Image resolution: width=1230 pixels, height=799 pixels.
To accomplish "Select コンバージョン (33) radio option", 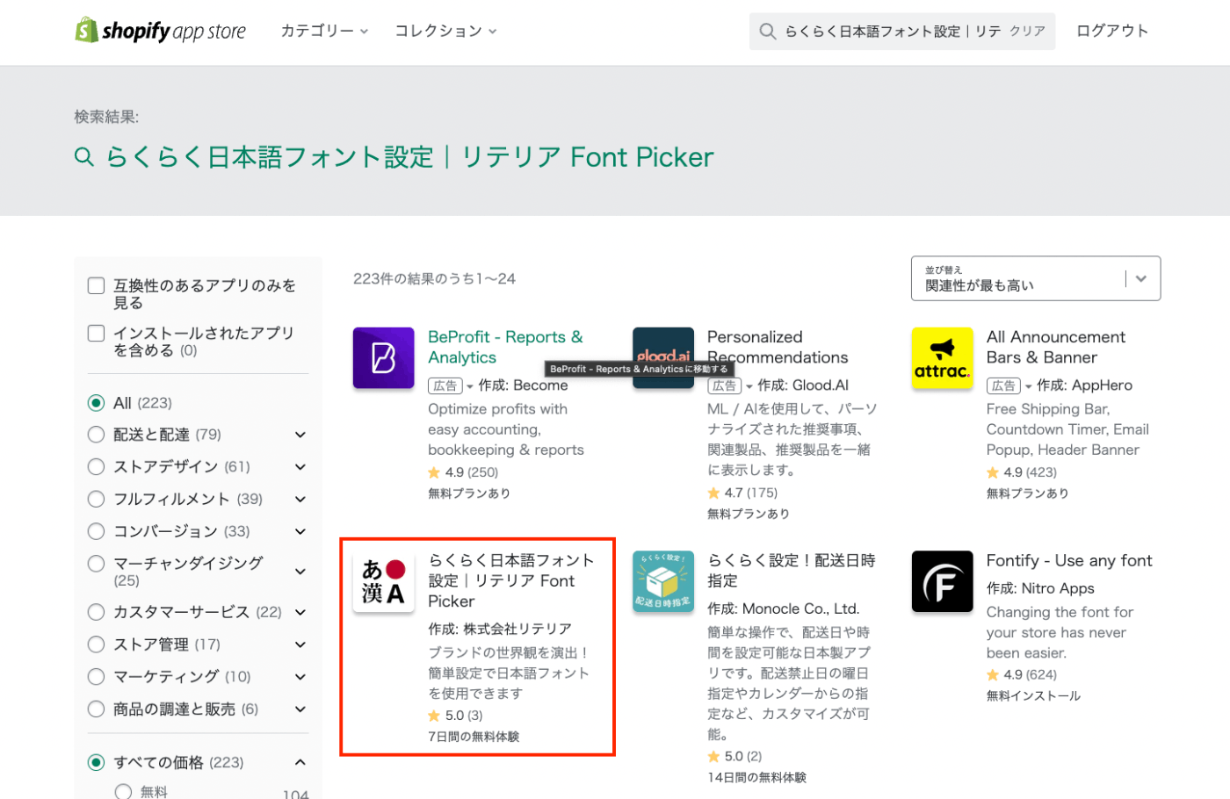I will coord(97,531).
